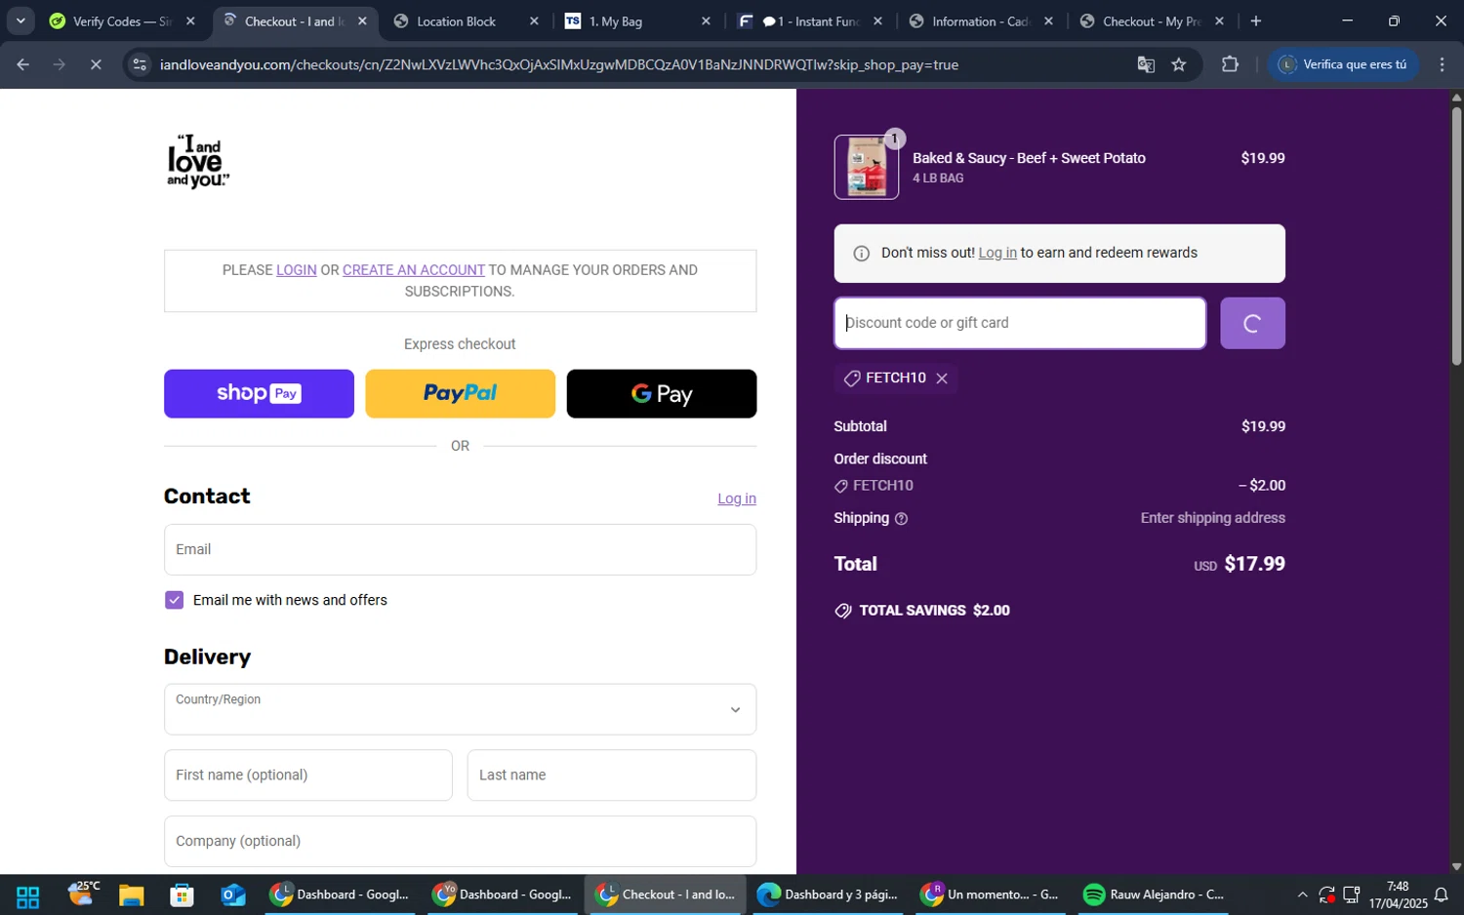Click Log in link in rewards notice
1464x915 pixels.
coord(997,253)
